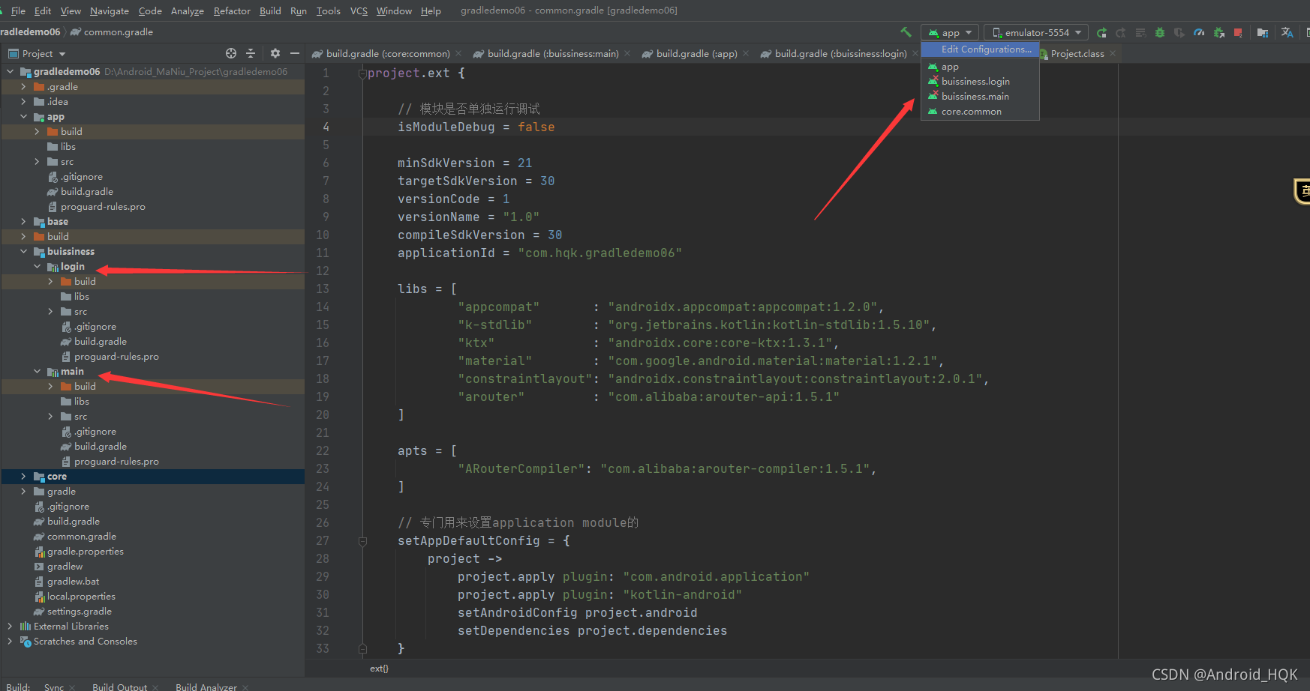Select buissiness.login run configuration
The height and width of the screenshot is (691, 1310).
pyautogui.click(x=980, y=81)
